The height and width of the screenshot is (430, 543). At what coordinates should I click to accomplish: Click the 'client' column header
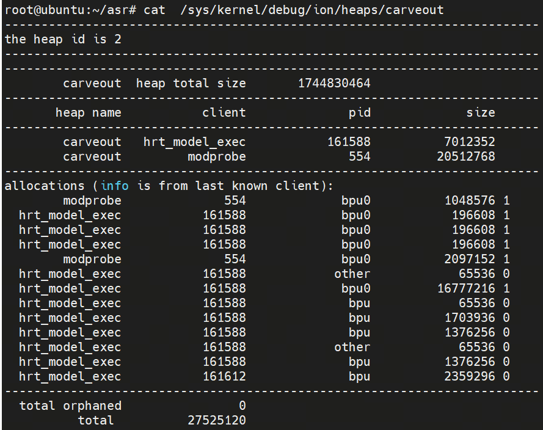click(x=224, y=112)
